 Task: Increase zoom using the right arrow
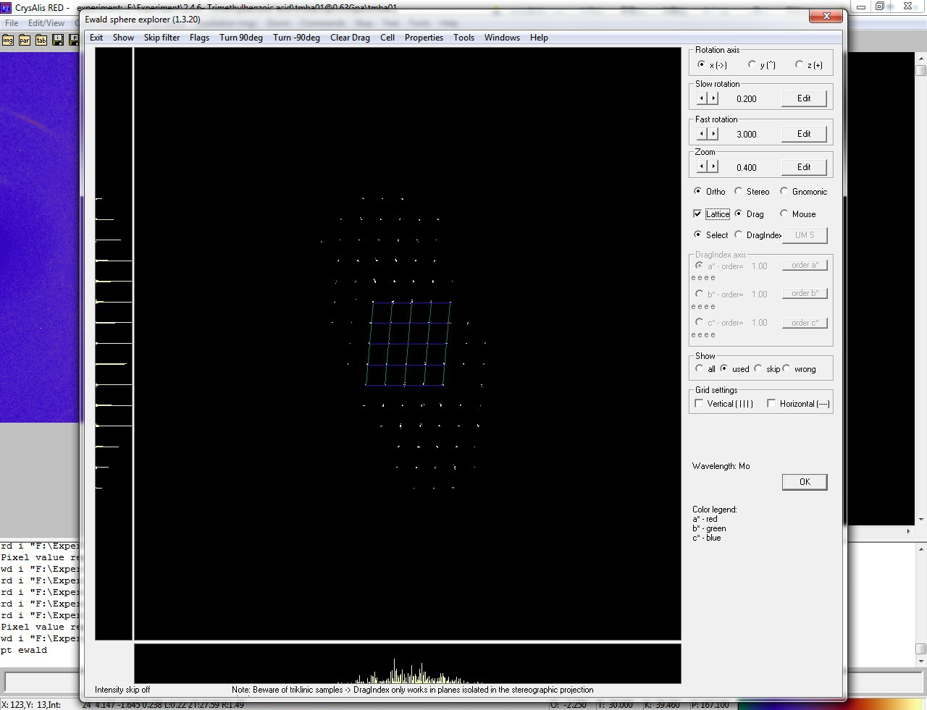(713, 167)
